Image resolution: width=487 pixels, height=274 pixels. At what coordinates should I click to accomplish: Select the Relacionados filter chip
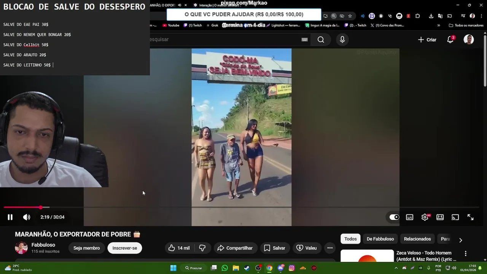pyautogui.click(x=417, y=239)
